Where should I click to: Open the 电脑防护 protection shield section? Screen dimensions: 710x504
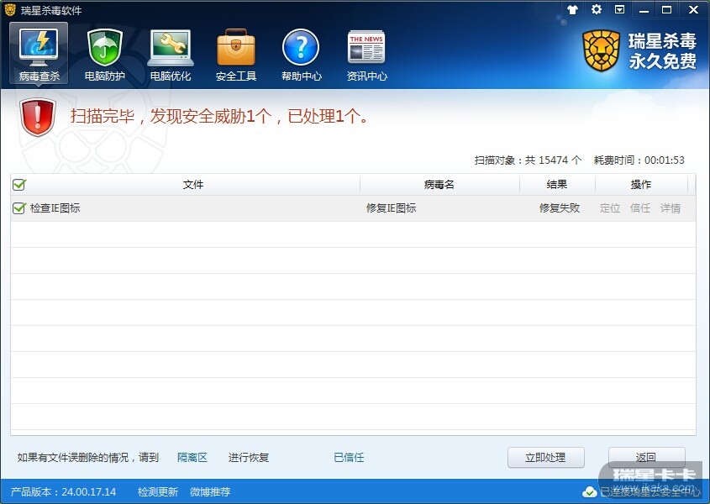104,54
